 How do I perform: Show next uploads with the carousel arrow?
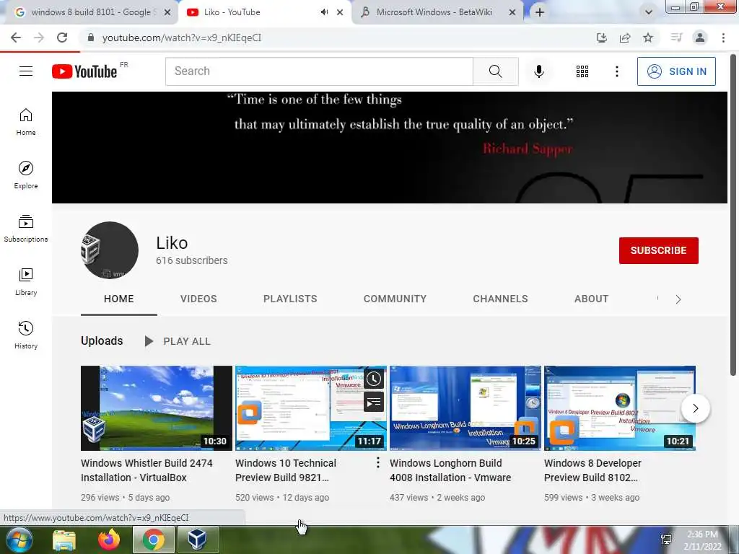695,408
